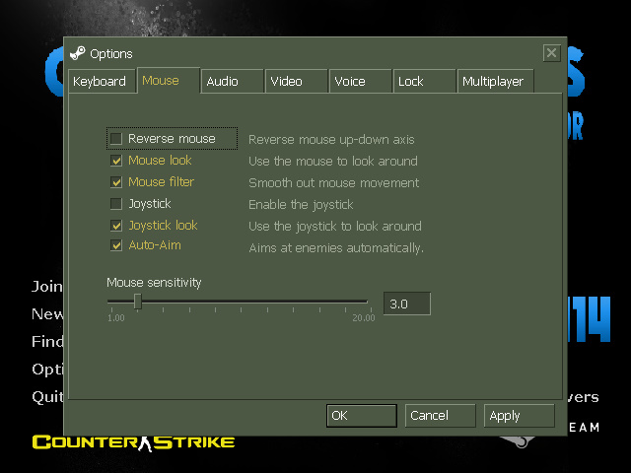Apply the mouse settings changes
631x473 pixels.
tap(519, 416)
